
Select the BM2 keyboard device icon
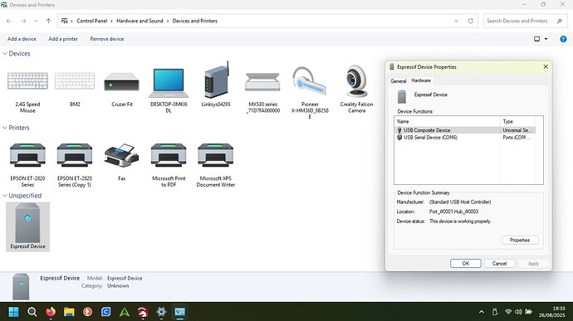75,80
